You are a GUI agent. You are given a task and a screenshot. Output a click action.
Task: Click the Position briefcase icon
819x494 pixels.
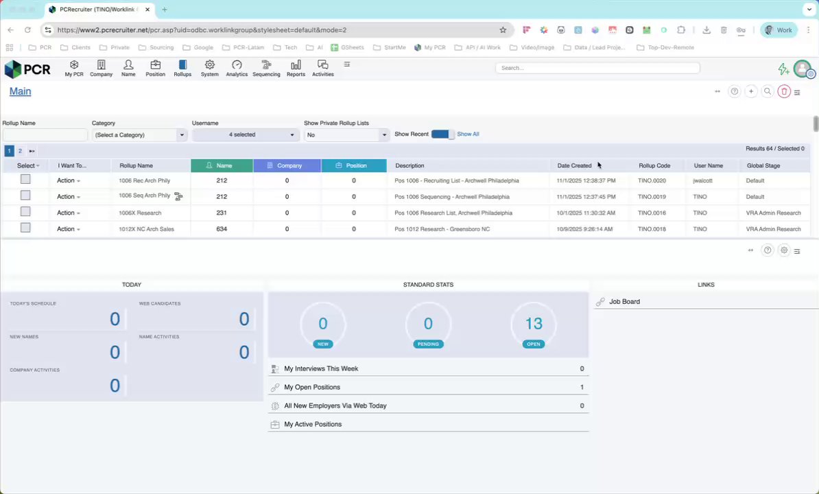click(x=155, y=65)
